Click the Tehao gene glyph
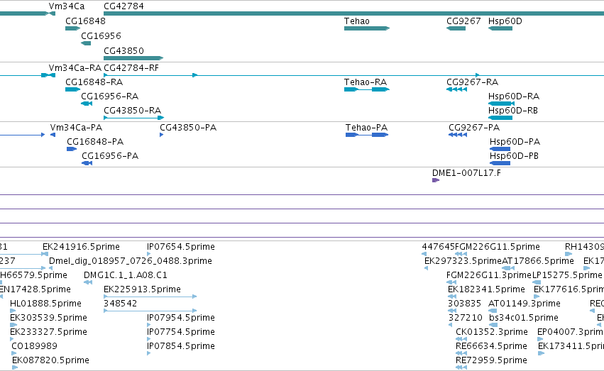The width and height of the screenshot is (604, 371). [367, 28]
